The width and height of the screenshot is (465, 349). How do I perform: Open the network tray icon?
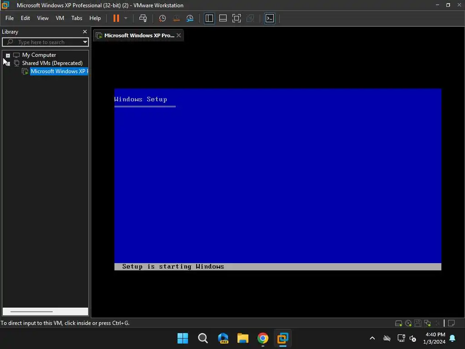click(x=401, y=338)
